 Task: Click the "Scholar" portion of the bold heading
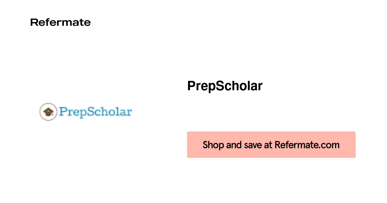pyautogui.click(x=239, y=86)
